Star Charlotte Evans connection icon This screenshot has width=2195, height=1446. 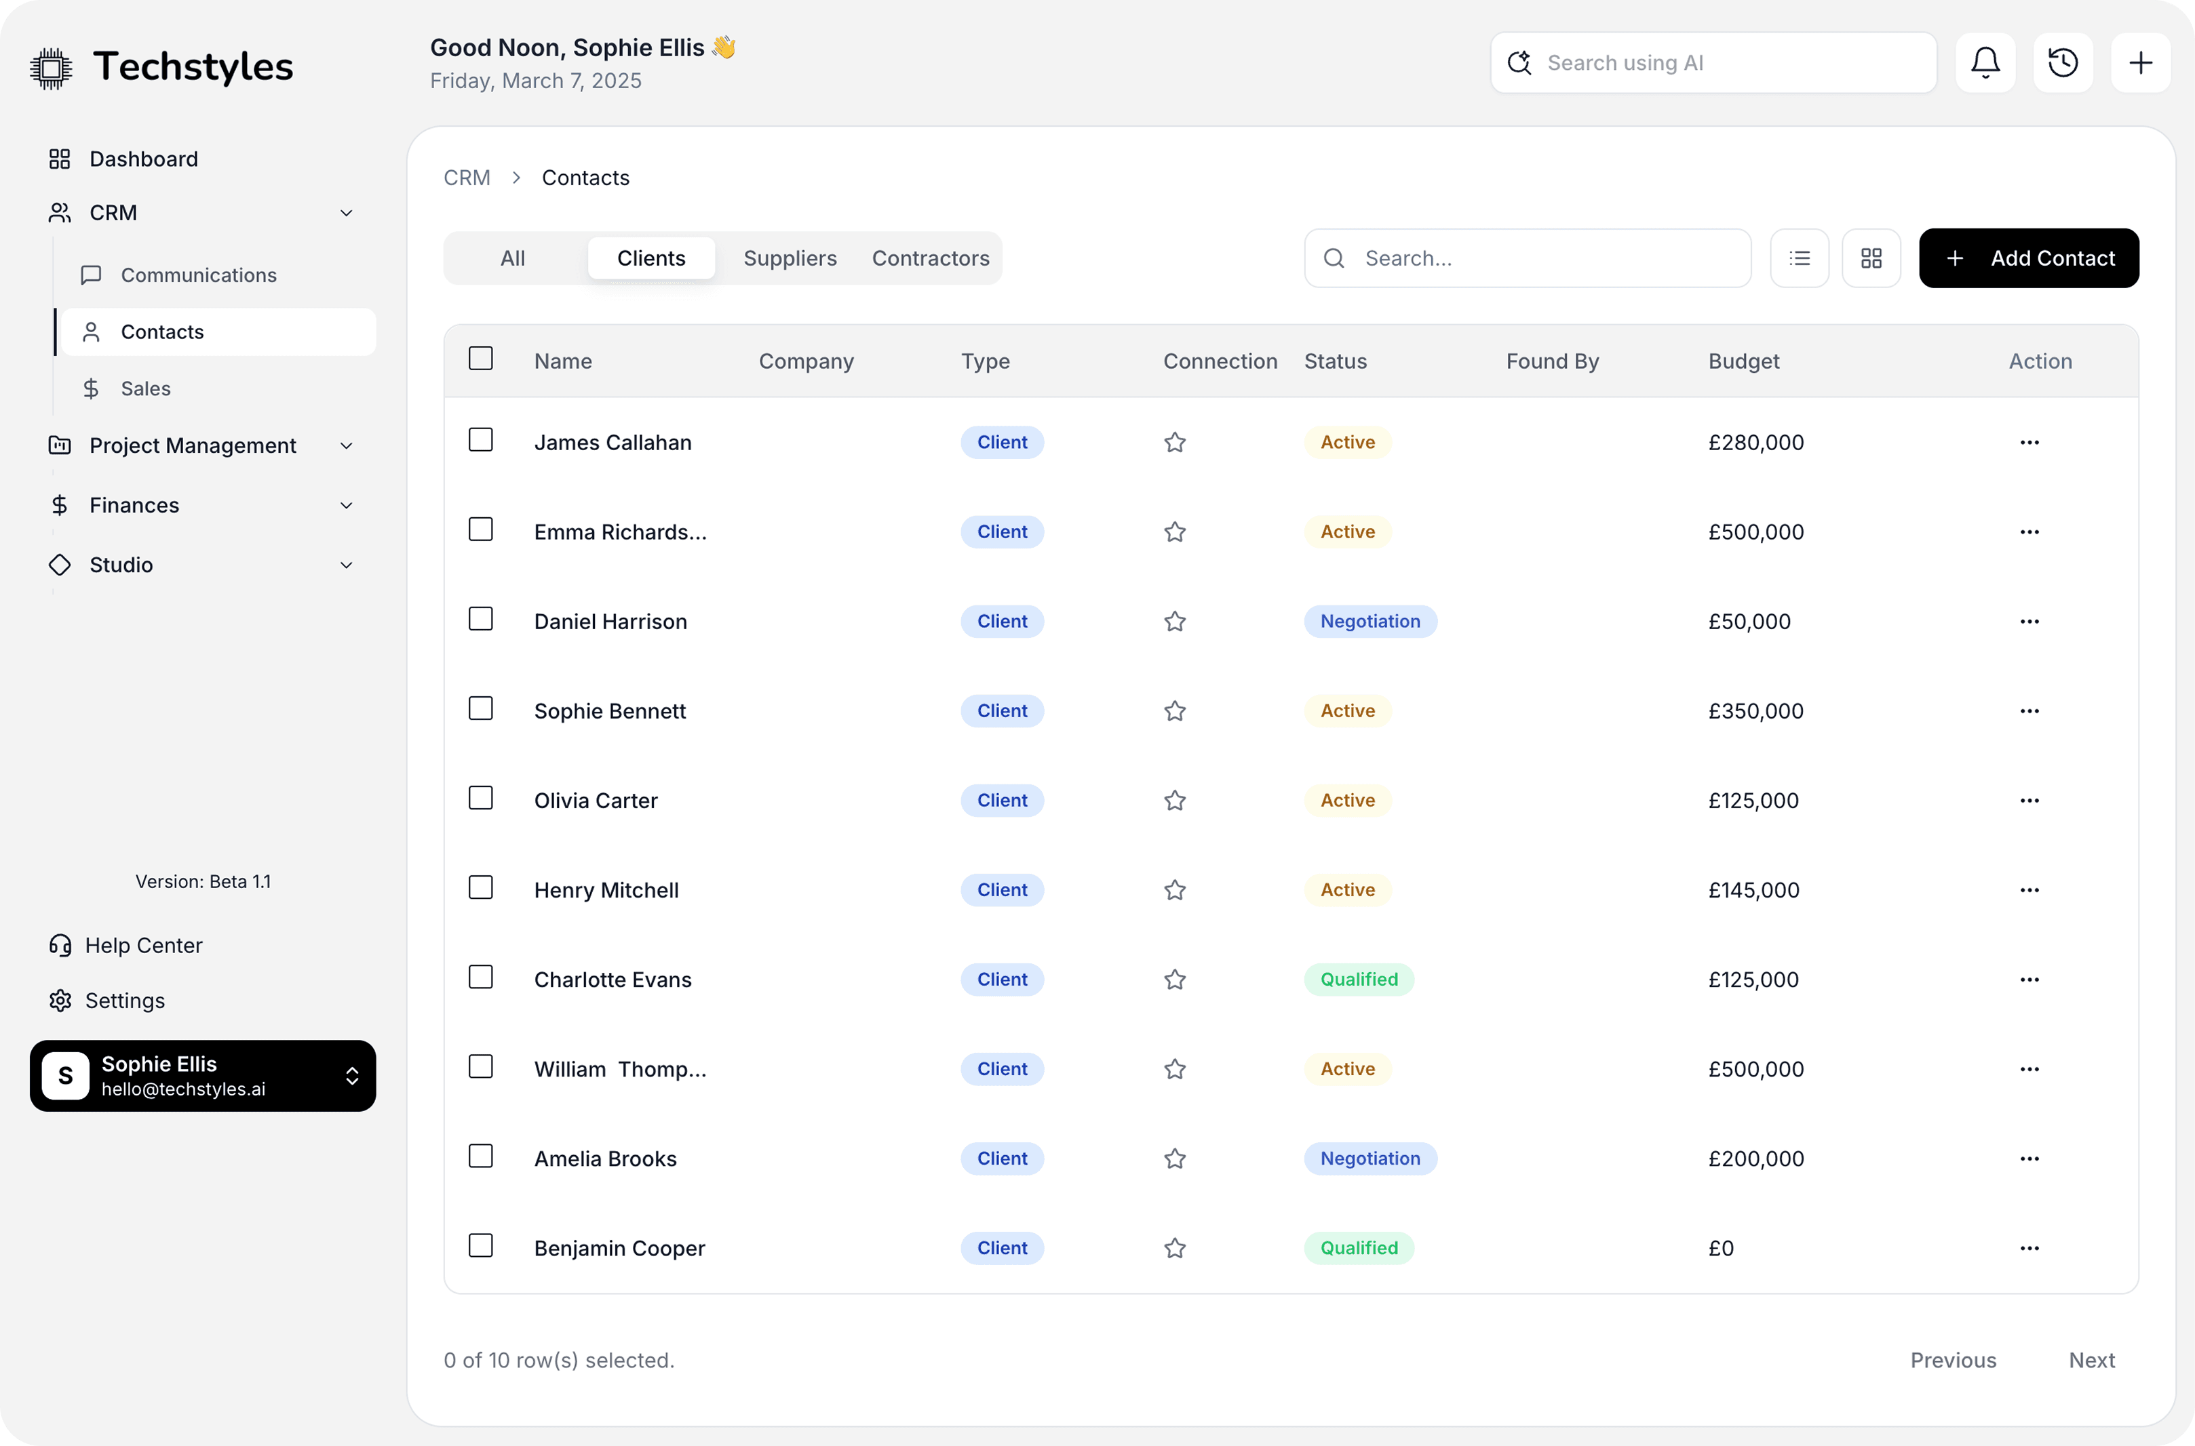point(1175,980)
